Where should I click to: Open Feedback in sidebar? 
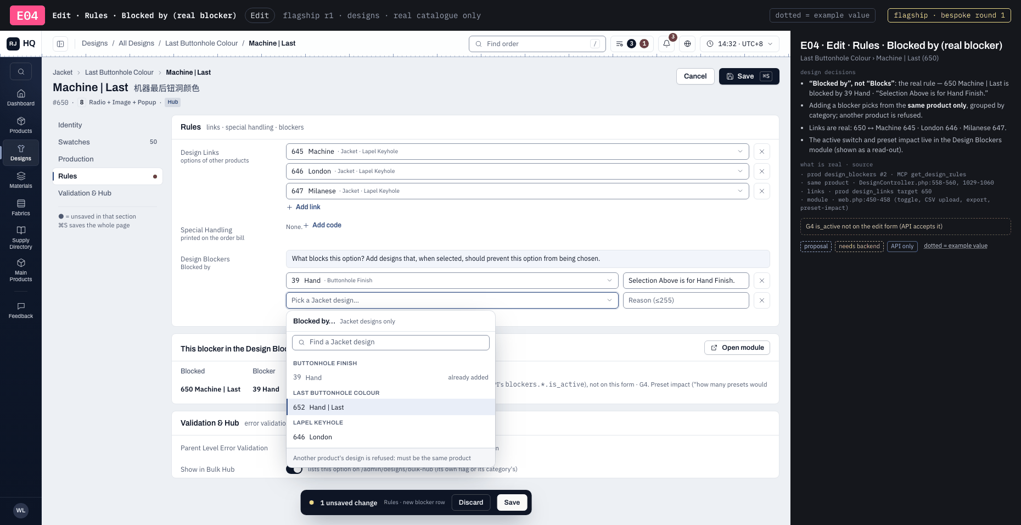(21, 310)
